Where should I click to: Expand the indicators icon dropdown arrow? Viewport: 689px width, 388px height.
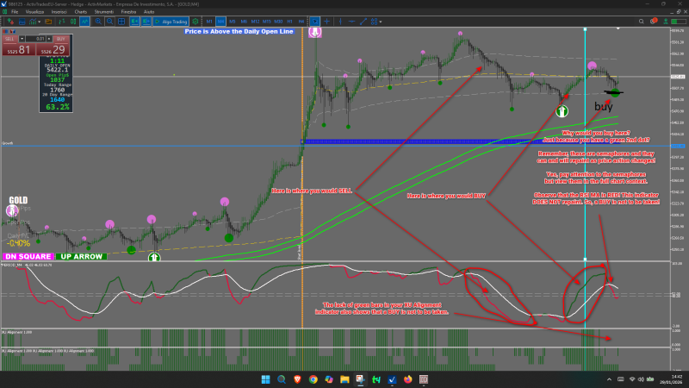[40, 22]
